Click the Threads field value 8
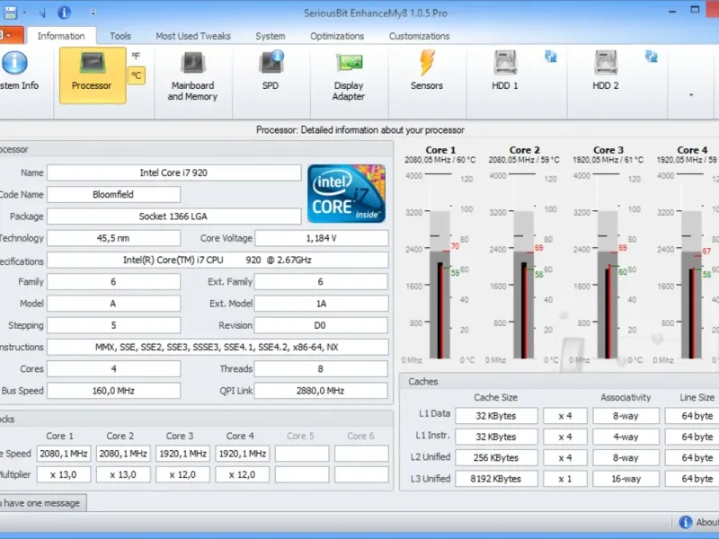This screenshot has height=539, width=719. click(321, 369)
